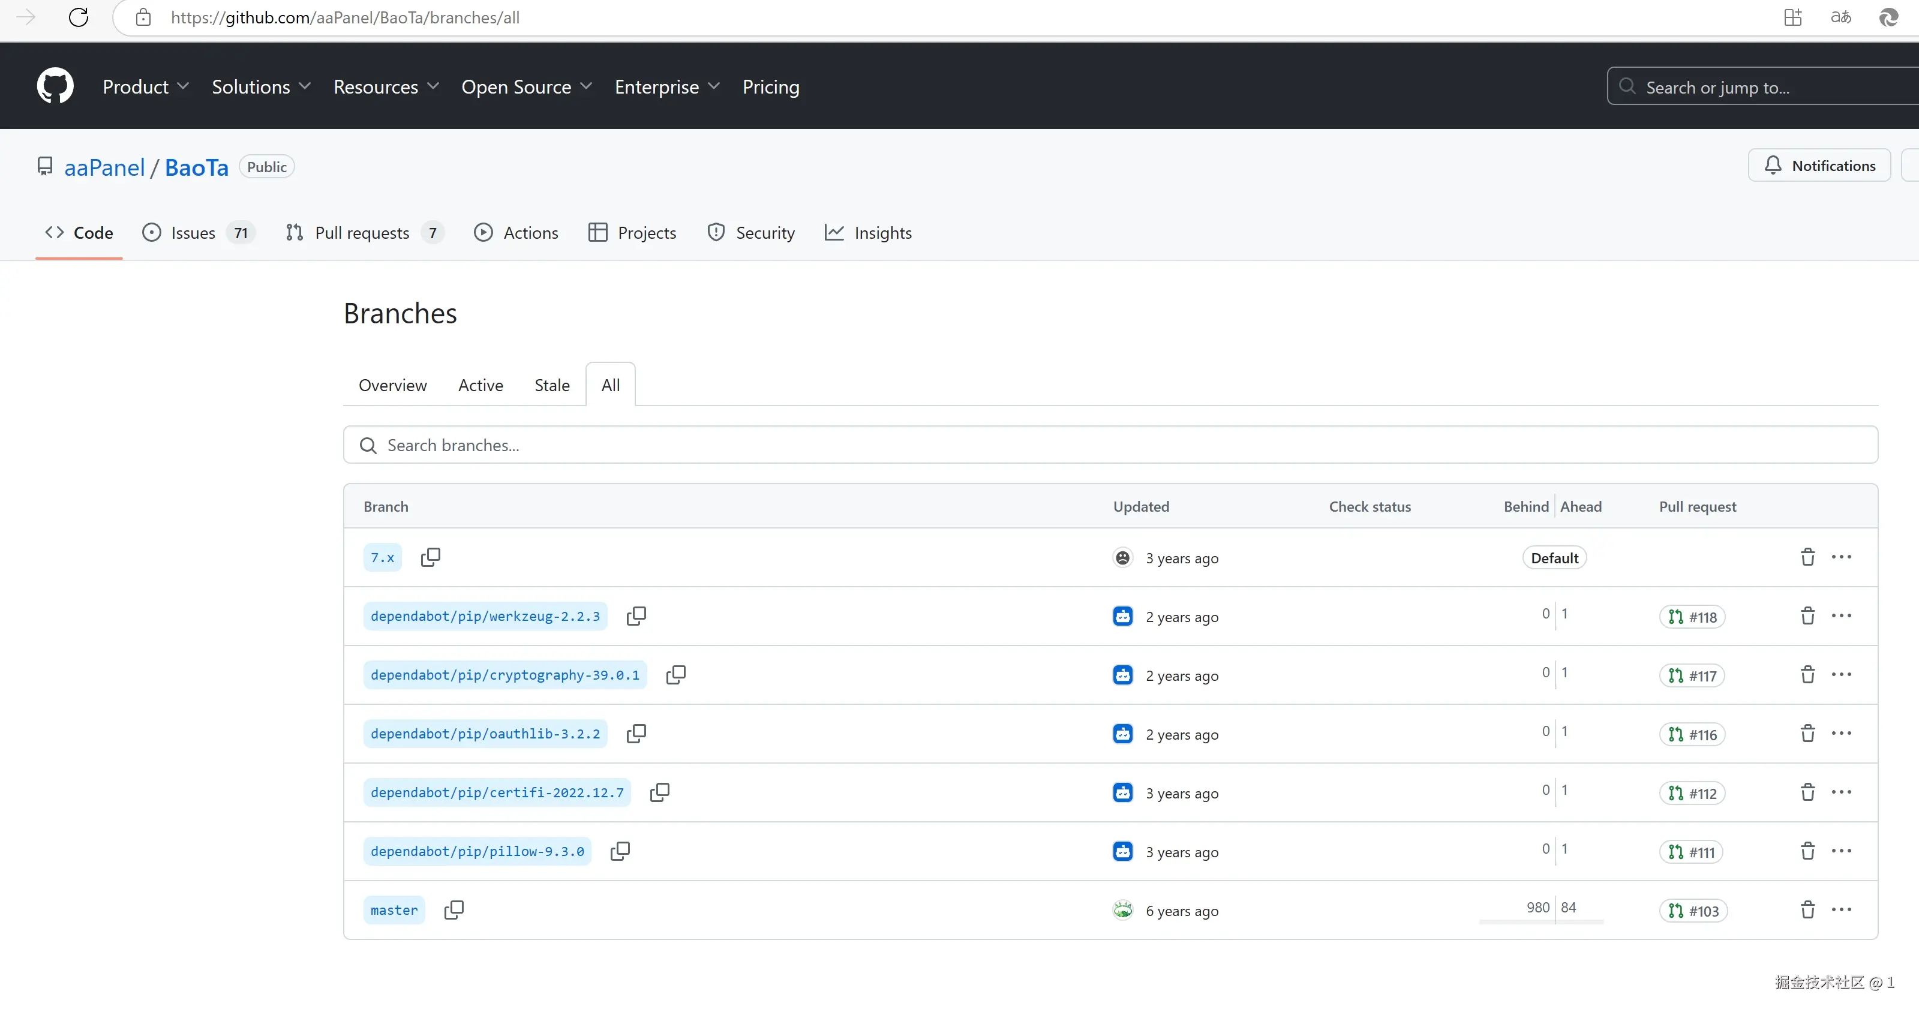Open the Actions tab

515,233
